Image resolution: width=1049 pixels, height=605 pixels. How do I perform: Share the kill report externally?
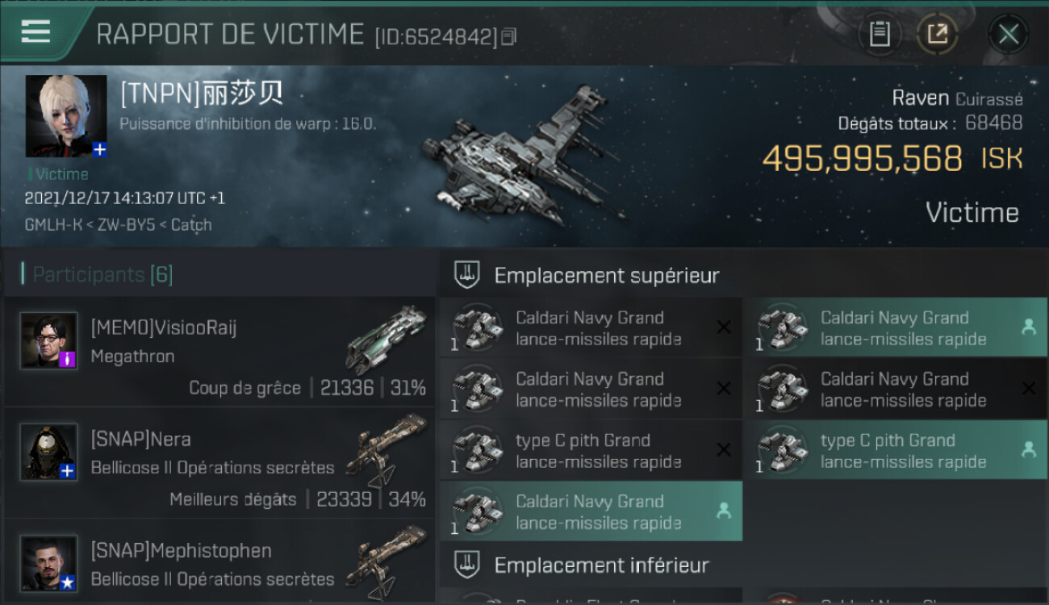[x=937, y=34]
